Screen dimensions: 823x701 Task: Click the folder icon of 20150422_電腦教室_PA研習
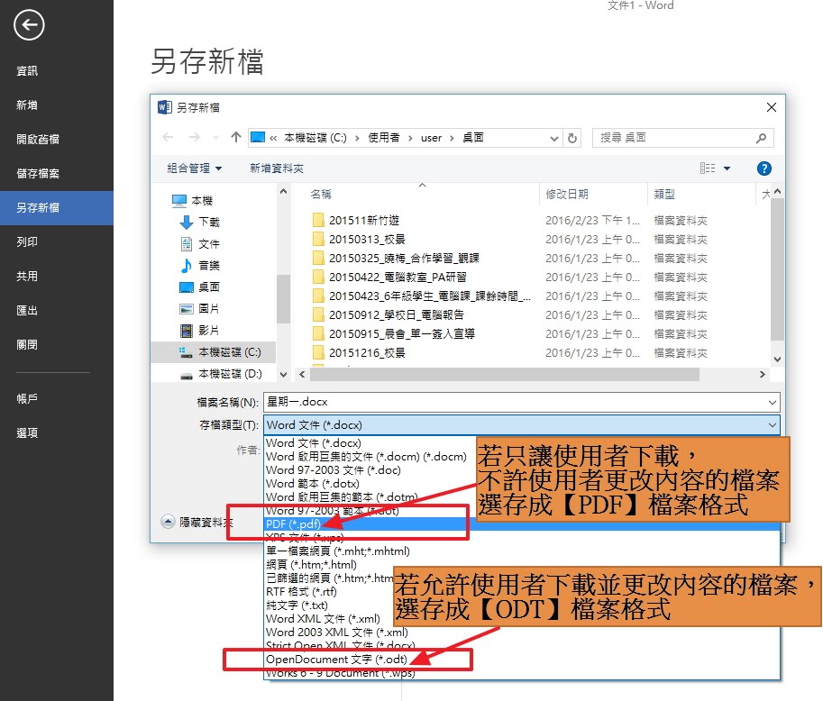[317, 277]
